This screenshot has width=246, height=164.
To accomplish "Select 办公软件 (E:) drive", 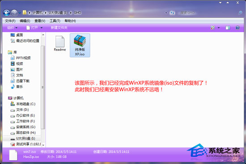I will coord(23,116).
